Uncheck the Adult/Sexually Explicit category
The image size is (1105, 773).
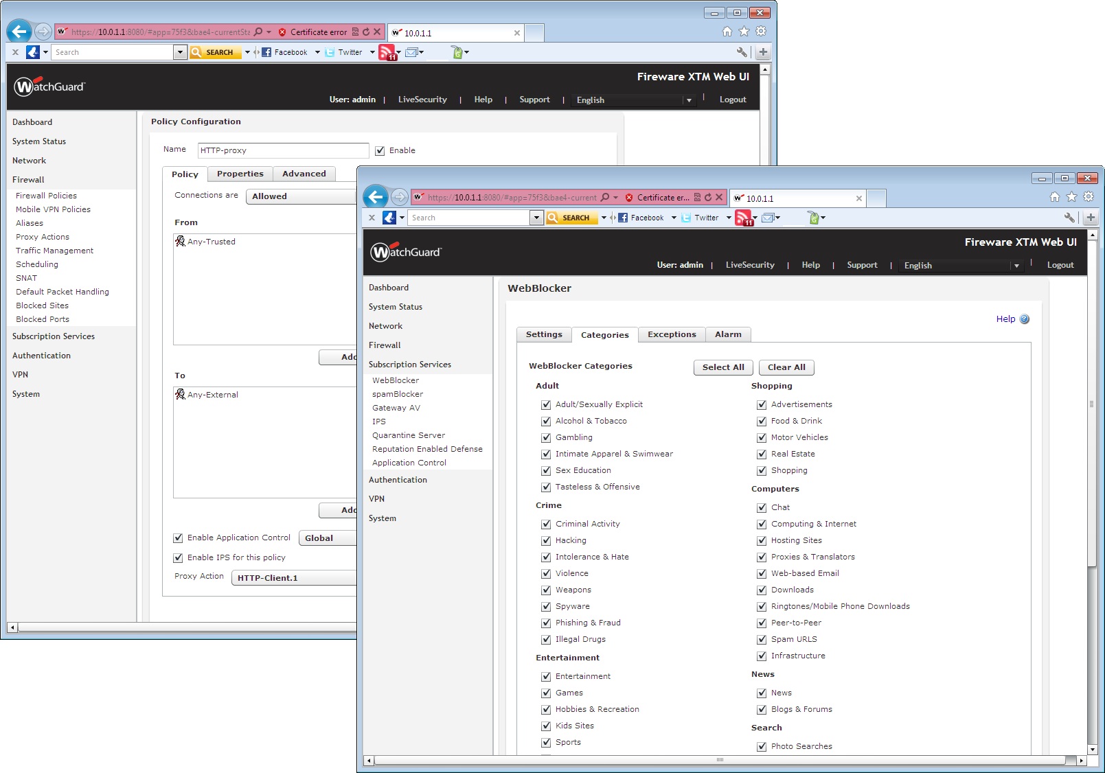[x=546, y=404]
